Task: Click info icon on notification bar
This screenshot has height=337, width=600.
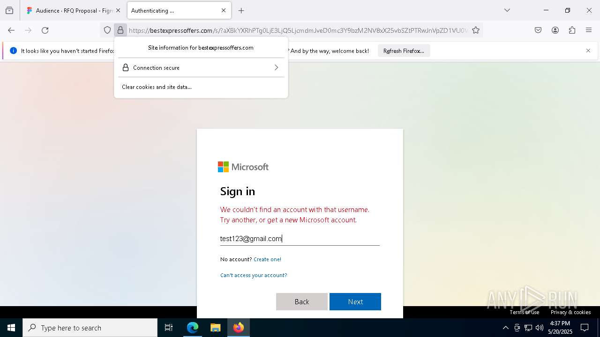Action: [x=13, y=51]
